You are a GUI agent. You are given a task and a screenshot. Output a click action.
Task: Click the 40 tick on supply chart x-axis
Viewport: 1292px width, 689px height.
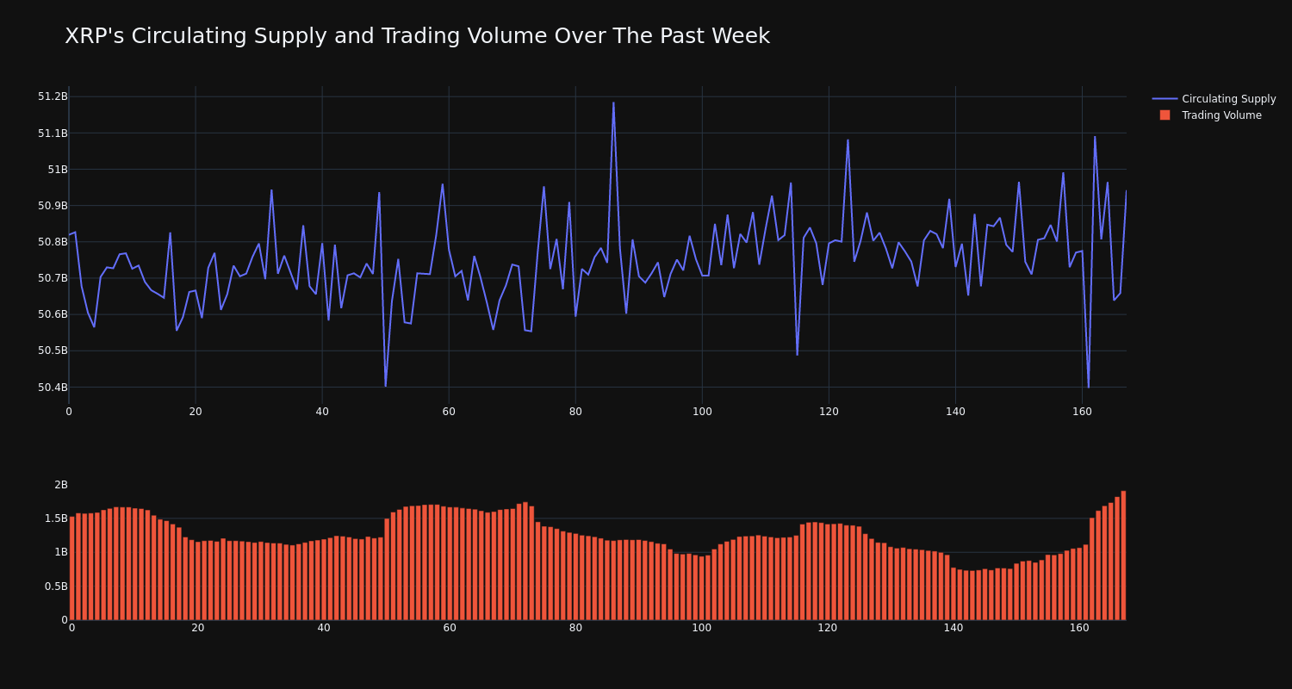[322, 412]
